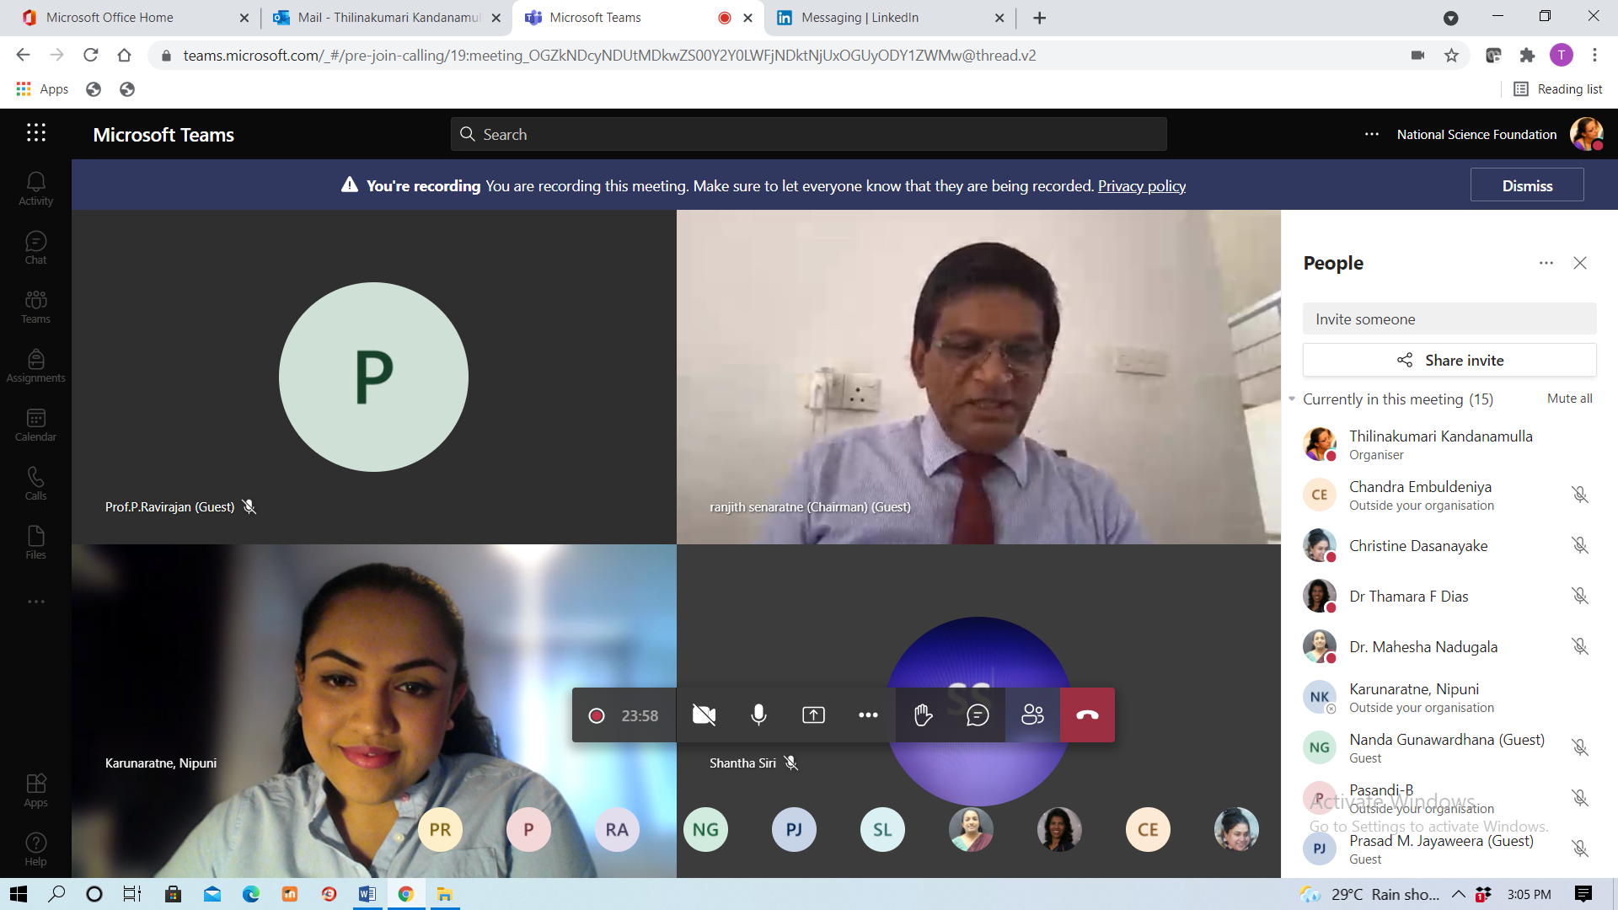Open People panel more options menu

(x=1546, y=263)
